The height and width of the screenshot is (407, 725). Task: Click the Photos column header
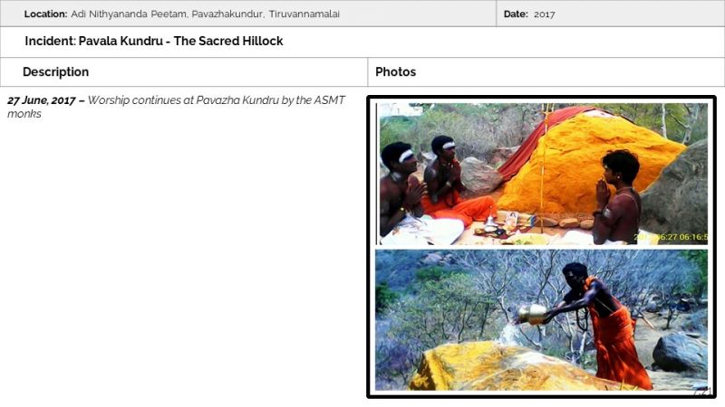point(395,72)
